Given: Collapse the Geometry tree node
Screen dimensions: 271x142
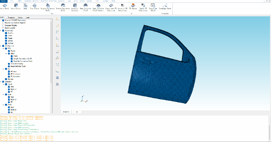Looking at the screenshot, I should pyautogui.click(x=1, y=31).
